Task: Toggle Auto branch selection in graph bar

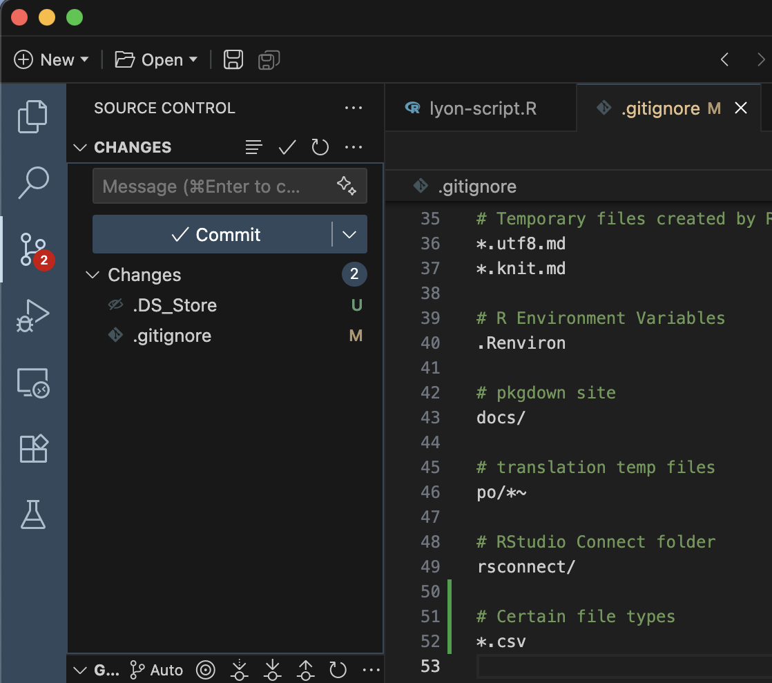Action: pyautogui.click(x=156, y=670)
